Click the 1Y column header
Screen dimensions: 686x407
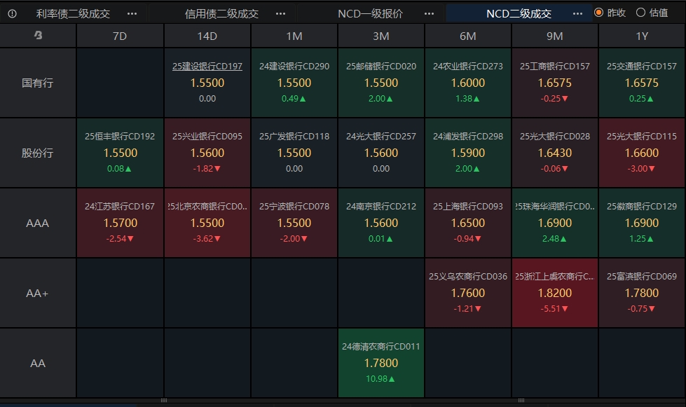pyautogui.click(x=642, y=36)
